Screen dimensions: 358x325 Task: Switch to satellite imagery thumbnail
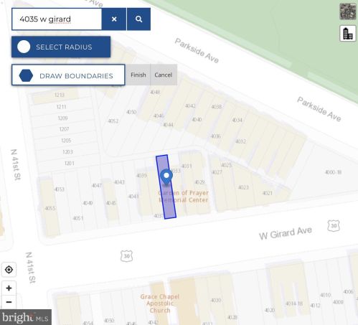pyautogui.click(x=348, y=11)
